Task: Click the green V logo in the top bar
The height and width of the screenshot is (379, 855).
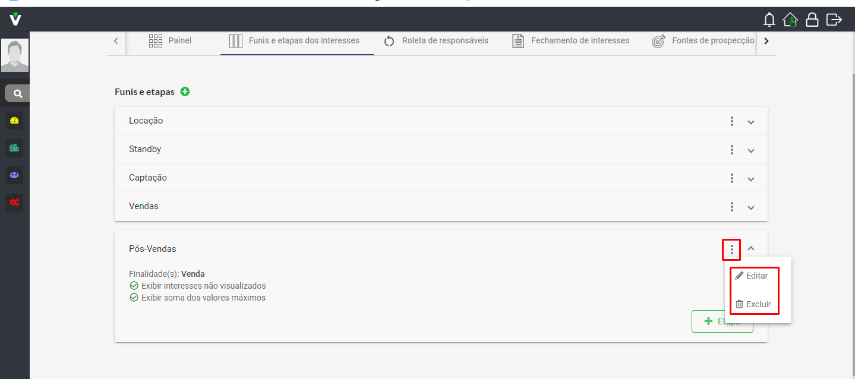Action: coord(15,19)
